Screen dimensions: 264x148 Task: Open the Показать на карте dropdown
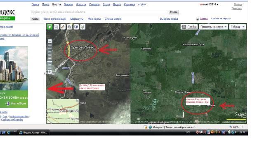pos(214,27)
